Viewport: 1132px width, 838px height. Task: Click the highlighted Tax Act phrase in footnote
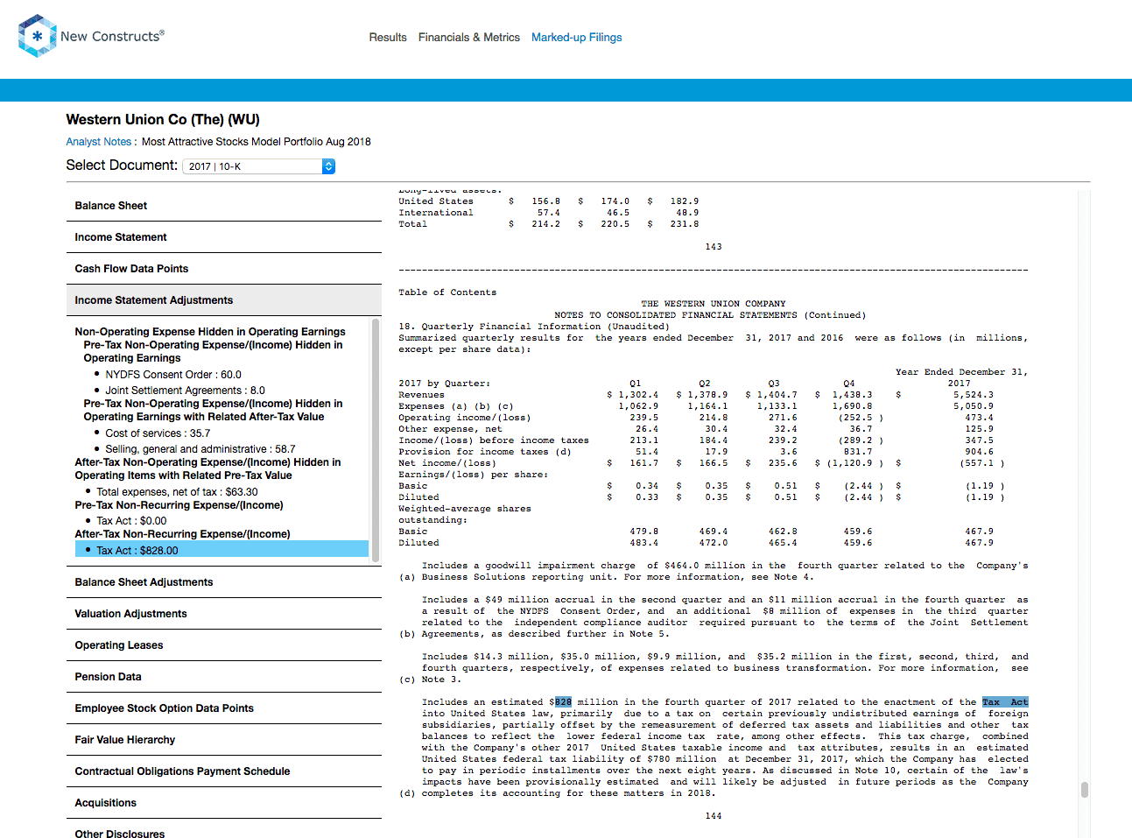pyautogui.click(x=1005, y=702)
